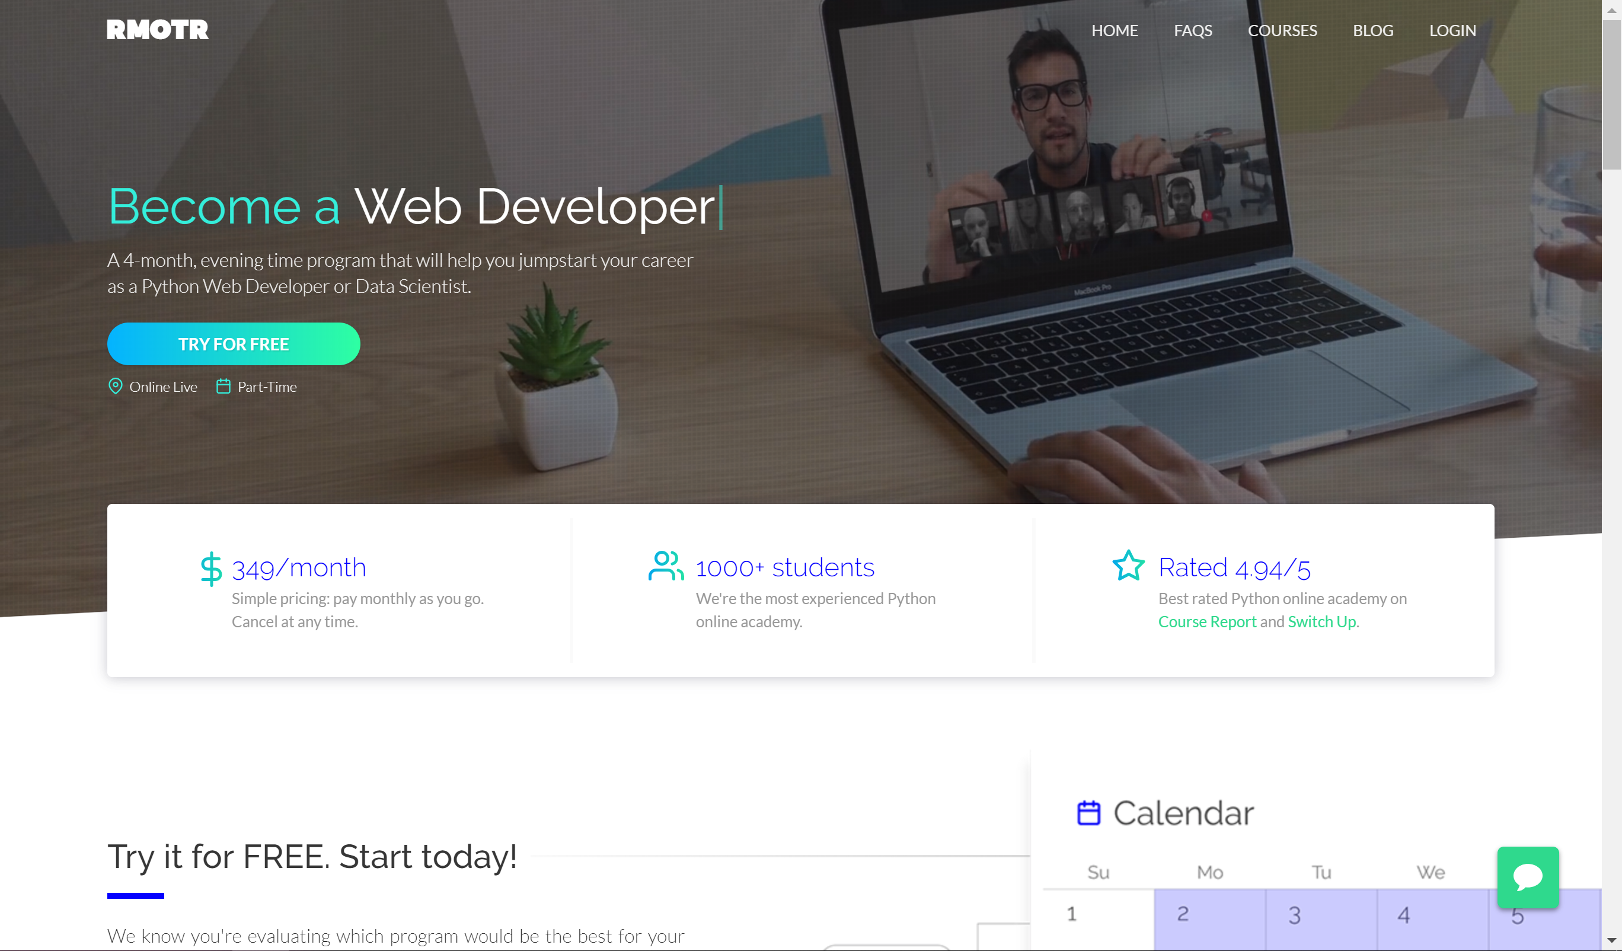This screenshot has height=951, width=1622.
Task: Go to the HOME nav item
Action: click(1114, 30)
